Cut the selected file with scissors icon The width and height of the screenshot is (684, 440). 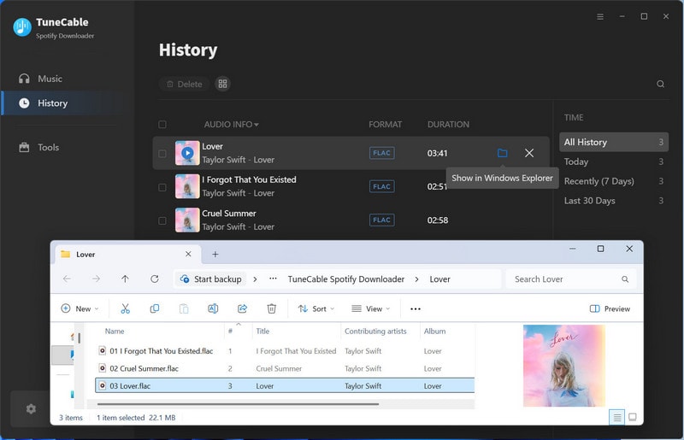point(125,308)
